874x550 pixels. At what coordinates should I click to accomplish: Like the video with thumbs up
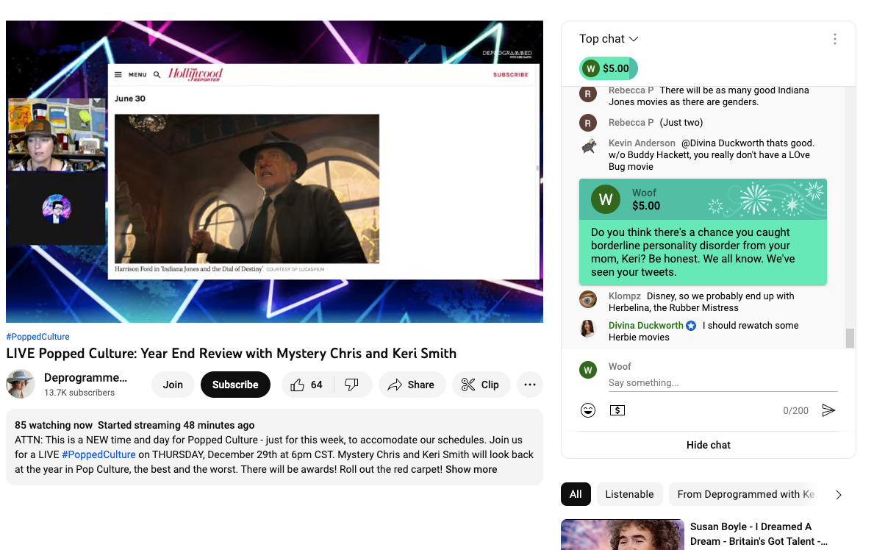click(x=307, y=385)
